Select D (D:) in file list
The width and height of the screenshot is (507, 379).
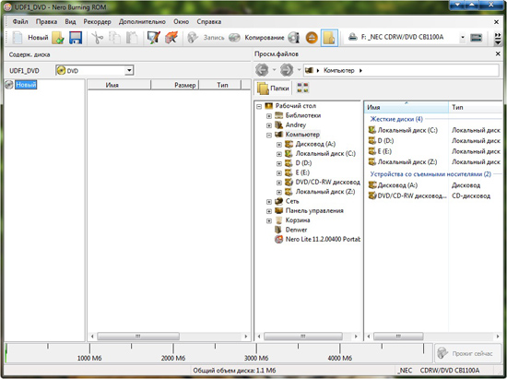[x=381, y=141]
